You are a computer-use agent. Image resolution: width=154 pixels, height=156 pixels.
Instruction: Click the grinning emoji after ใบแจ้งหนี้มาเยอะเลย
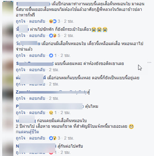click(x=131, y=126)
